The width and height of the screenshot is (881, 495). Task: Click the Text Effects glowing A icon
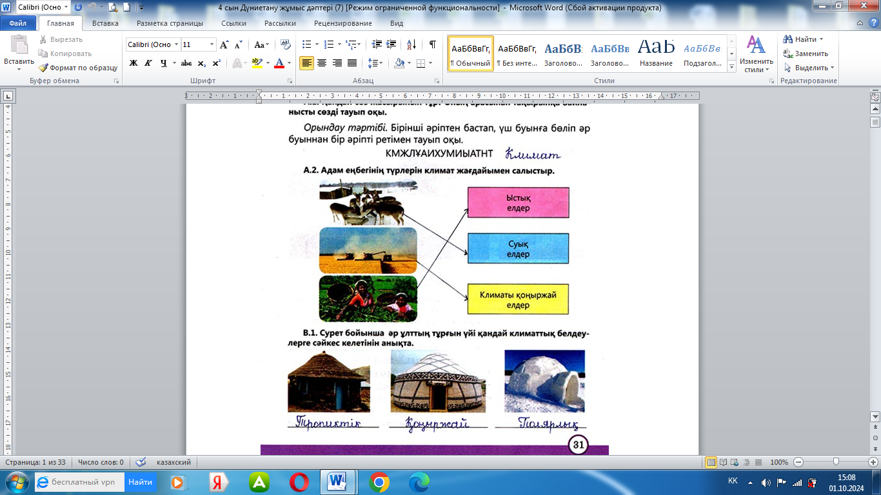tap(237, 63)
